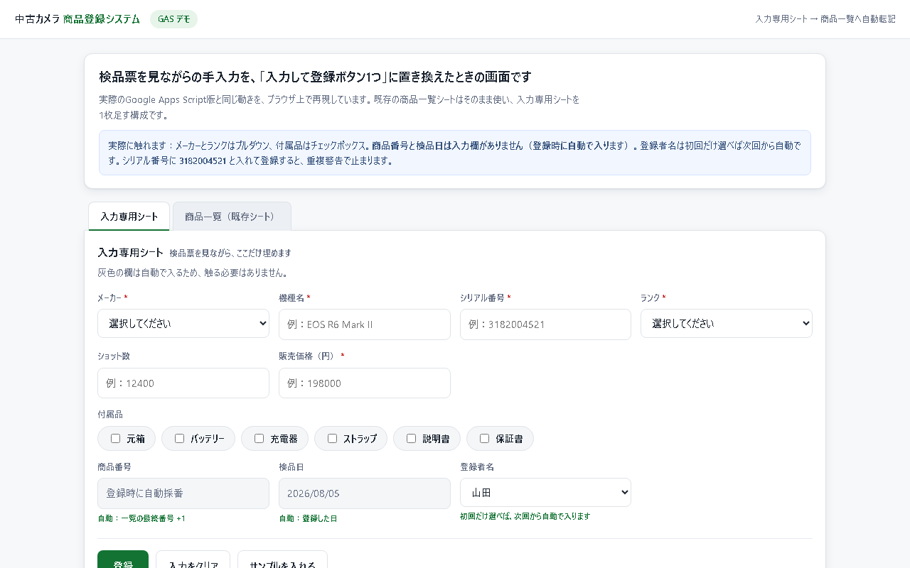
Task: Click the hint 自動：登録した日
Action: (x=308, y=518)
